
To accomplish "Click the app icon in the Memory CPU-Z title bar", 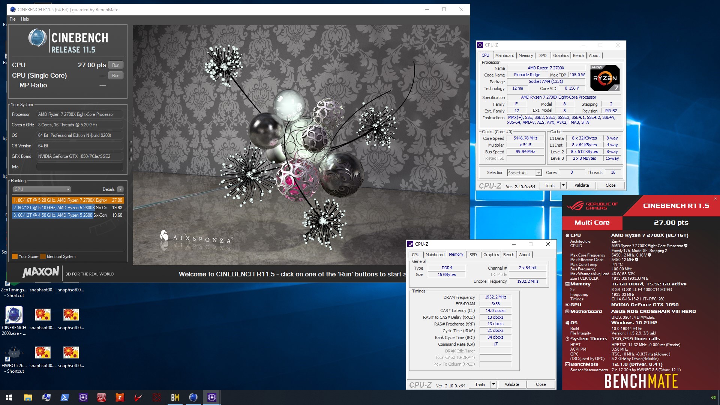I will [411, 244].
